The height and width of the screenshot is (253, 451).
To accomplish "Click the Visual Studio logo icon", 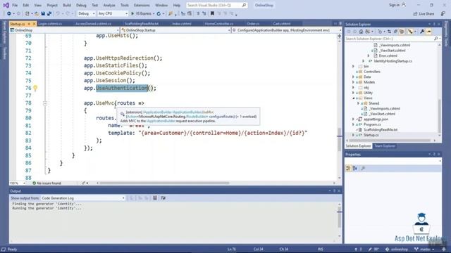I will [x=6, y=5].
